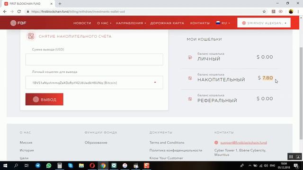This screenshot has height=170, width=303.
Task: Click the volume icon in tray
Action: click(x=266, y=166)
